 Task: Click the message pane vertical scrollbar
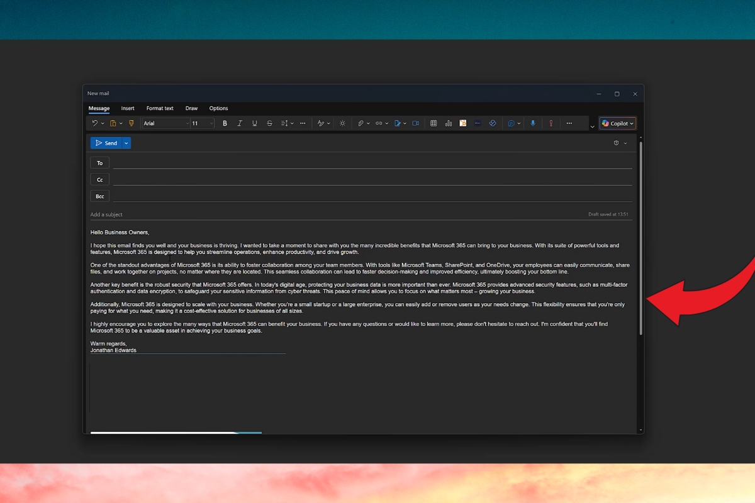641,239
